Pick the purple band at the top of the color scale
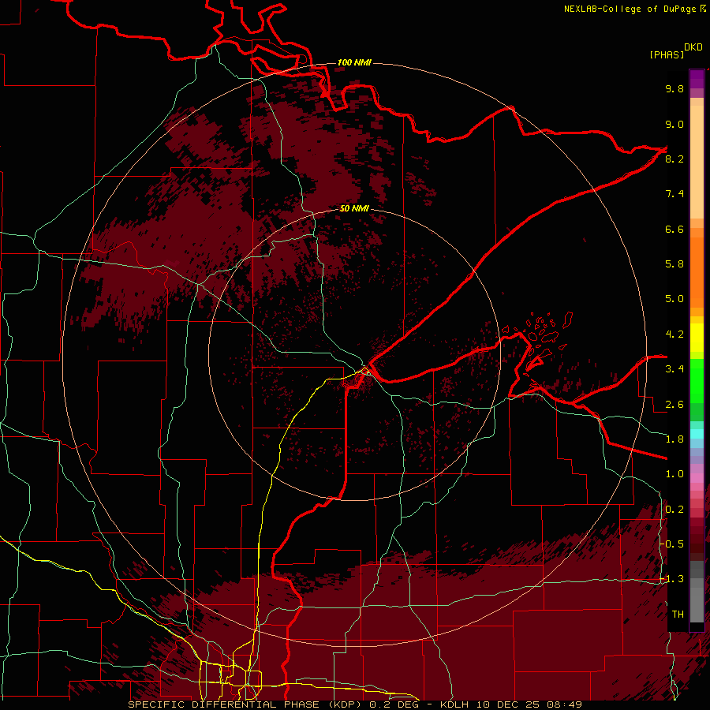710x710 pixels. pos(697,79)
